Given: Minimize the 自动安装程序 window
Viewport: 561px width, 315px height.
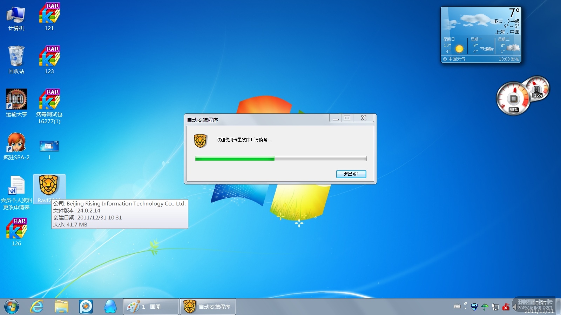Looking at the screenshot, I should pyautogui.click(x=336, y=118).
